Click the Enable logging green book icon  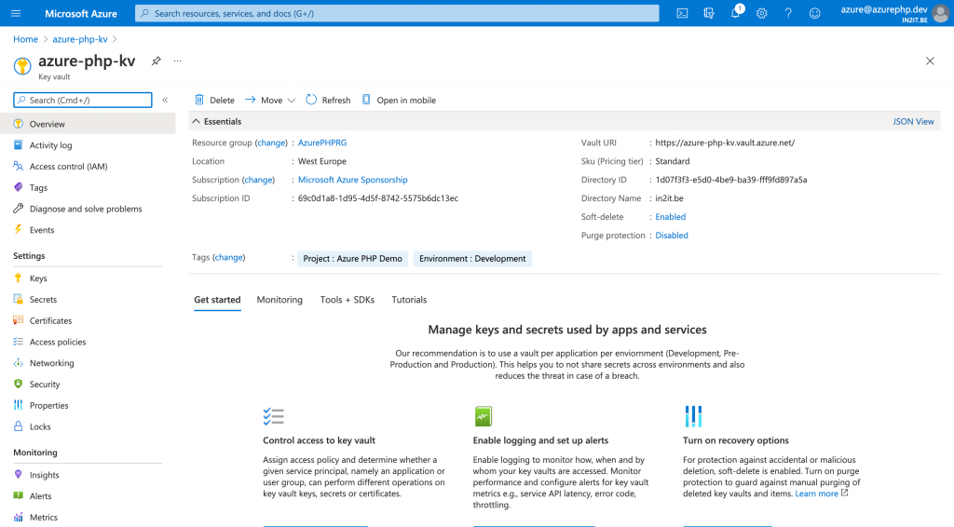(x=484, y=416)
